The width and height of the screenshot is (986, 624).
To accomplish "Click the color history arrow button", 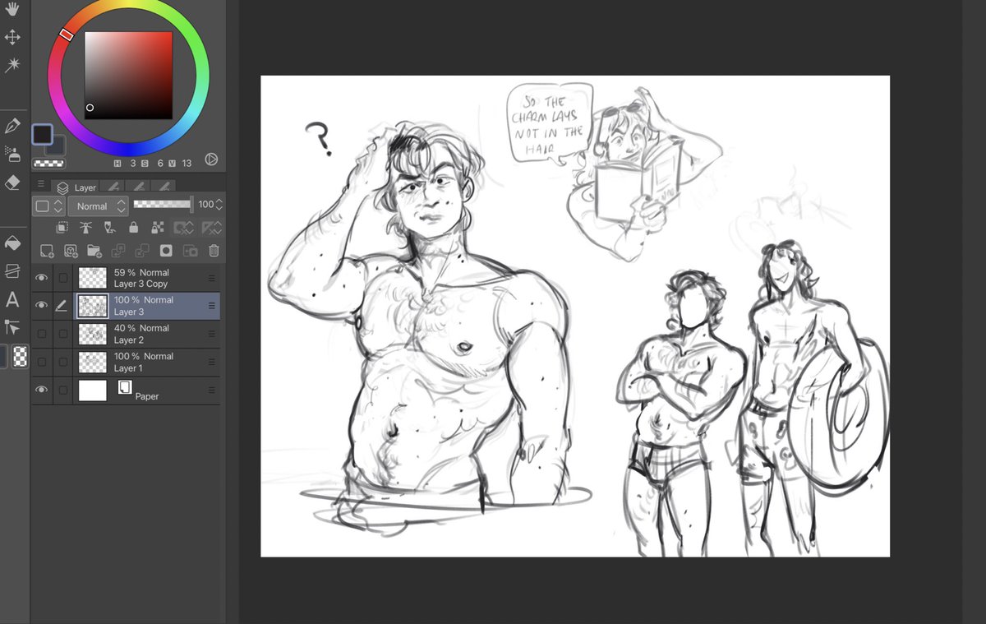I will [211, 159].
